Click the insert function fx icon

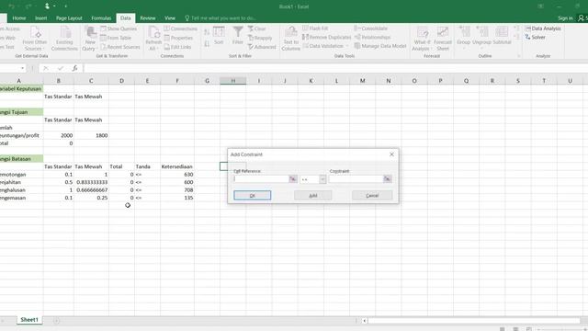point(74,68)
